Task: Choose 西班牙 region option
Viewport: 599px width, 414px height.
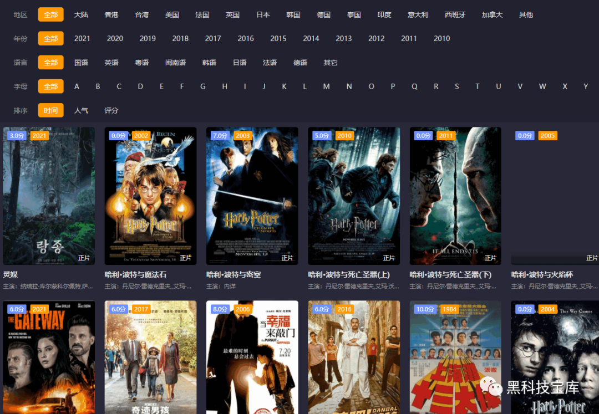Action: click(x=455, y=15)
